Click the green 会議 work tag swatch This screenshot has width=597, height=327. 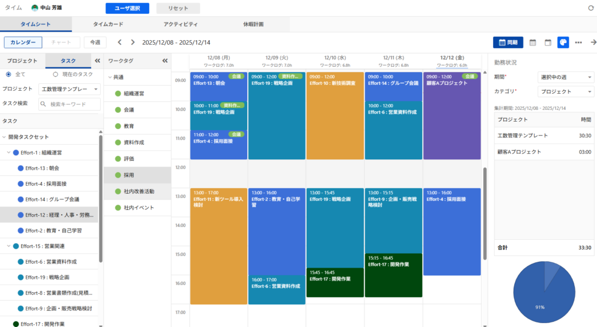point(118,109)
